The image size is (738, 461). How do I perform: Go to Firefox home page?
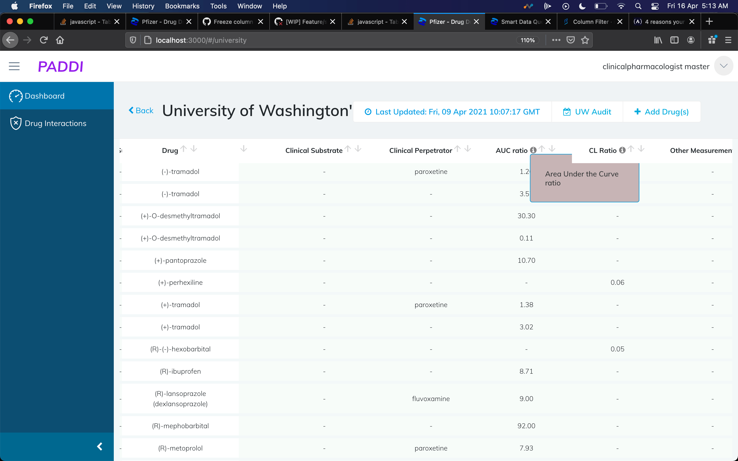60,40
